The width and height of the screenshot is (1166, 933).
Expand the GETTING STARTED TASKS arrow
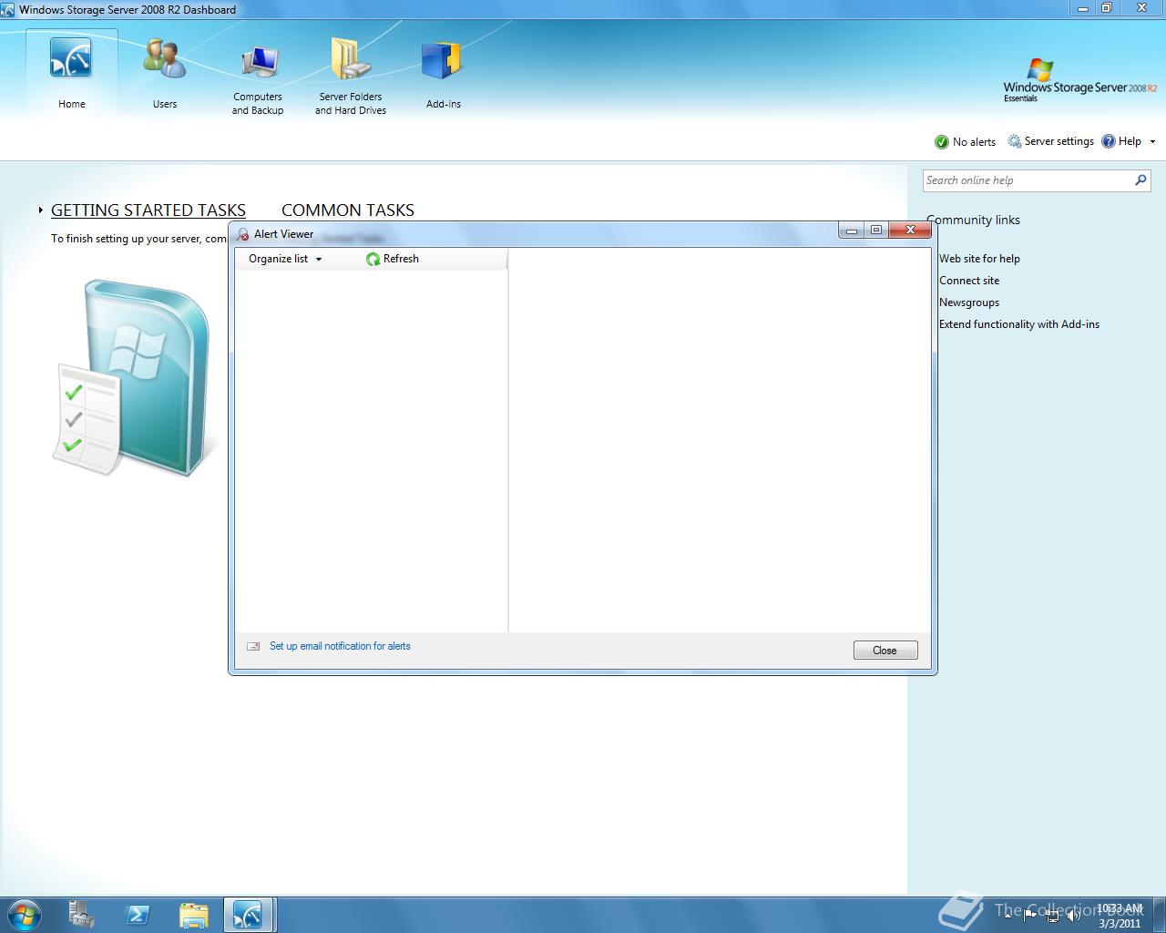click(x=41, y=210)
